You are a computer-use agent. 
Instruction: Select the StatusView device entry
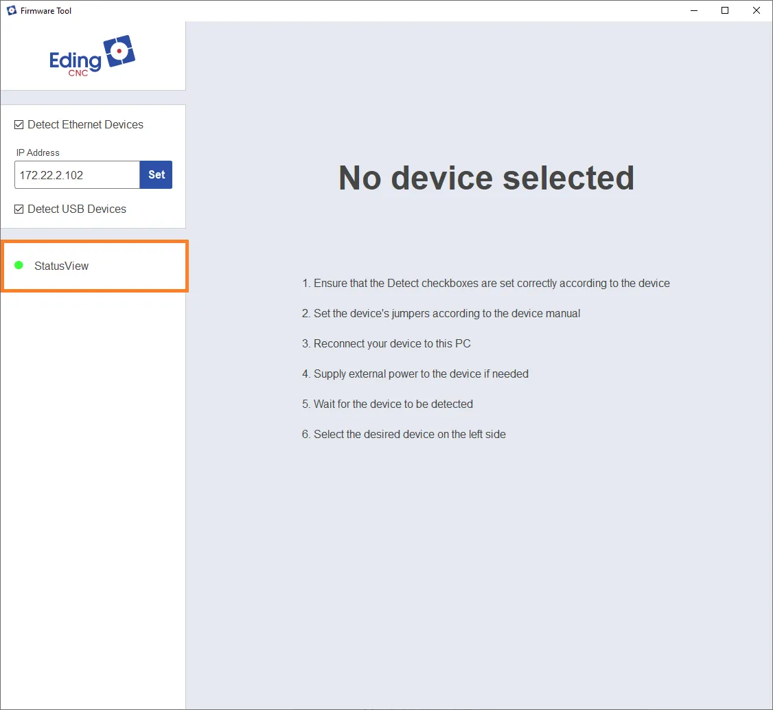tap(95, 266)
